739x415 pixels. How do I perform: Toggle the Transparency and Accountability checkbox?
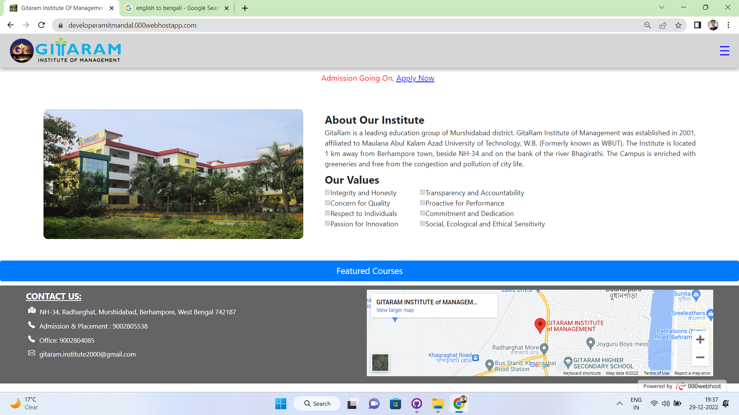(423, 192)
